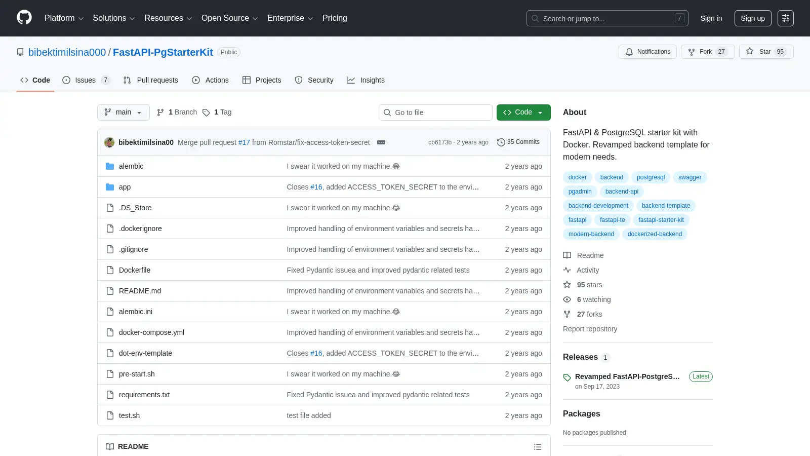Click the alembic folder icon
810x456 pixels.
click(x=110, y=166)
